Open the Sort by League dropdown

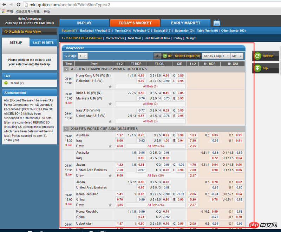pyautogui.click(x=216, y=56)
